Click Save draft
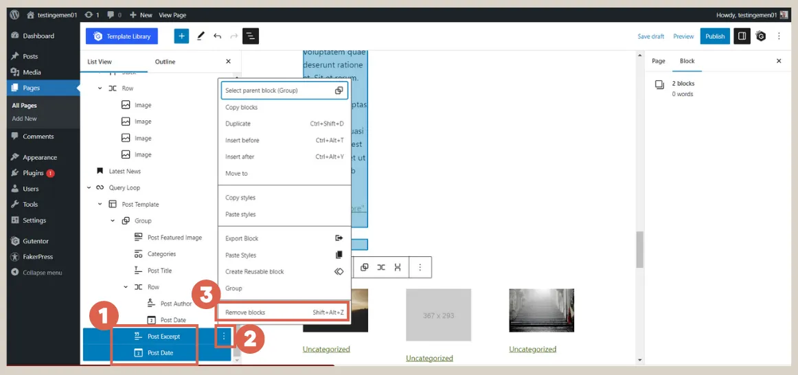 (651, 36)
